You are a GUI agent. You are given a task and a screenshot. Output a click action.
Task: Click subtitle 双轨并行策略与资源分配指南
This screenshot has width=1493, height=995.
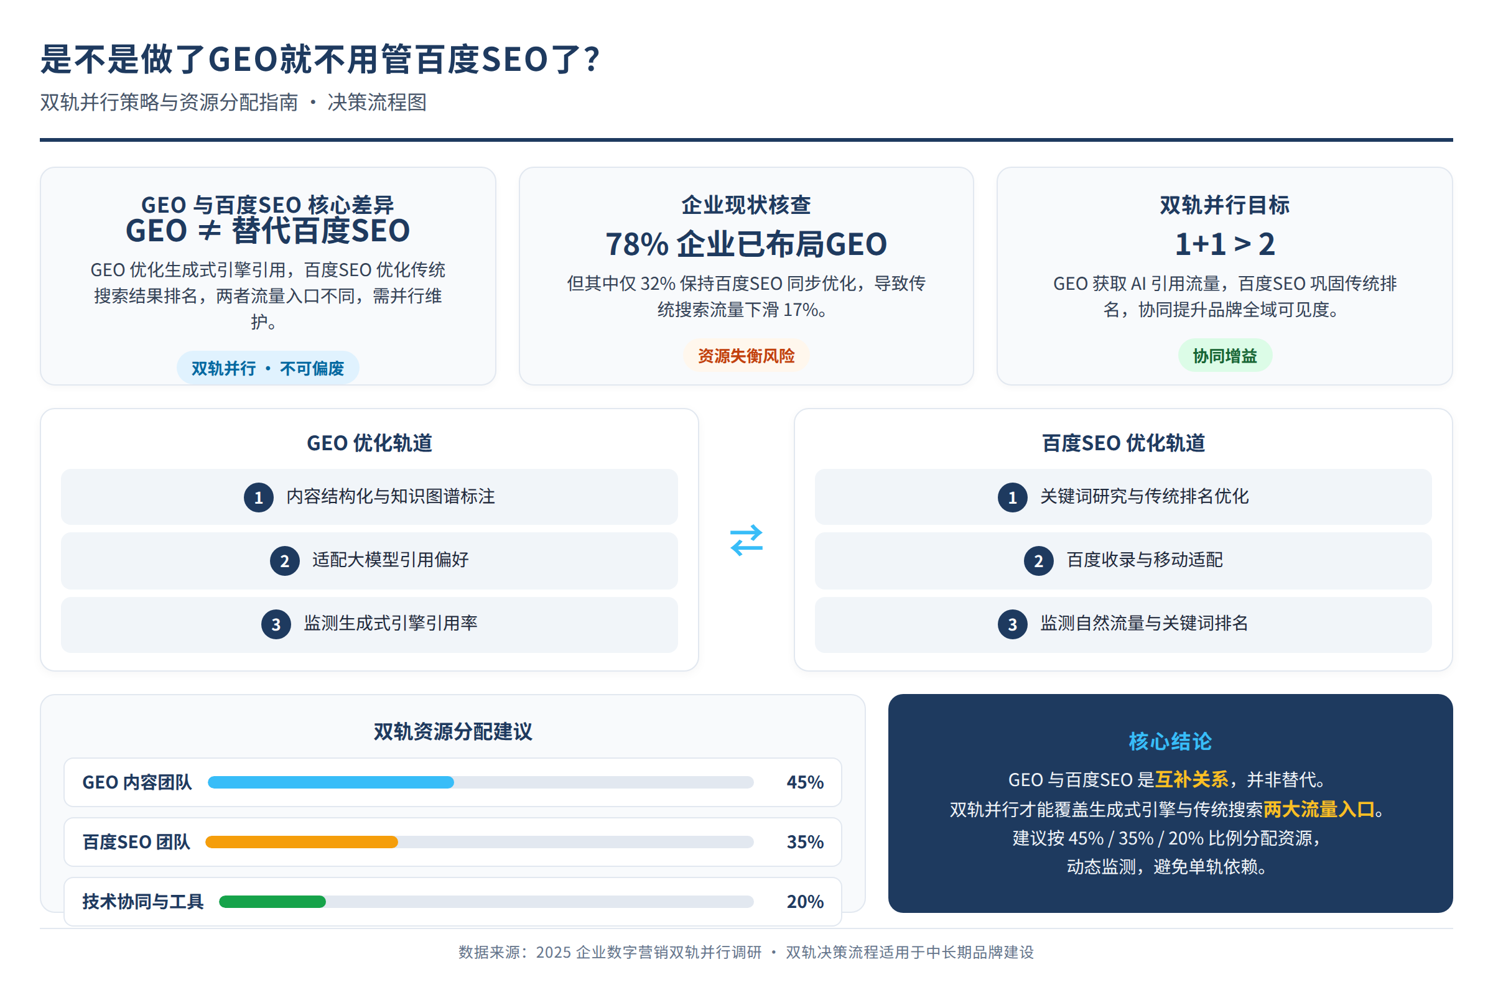tap(169, 102)
